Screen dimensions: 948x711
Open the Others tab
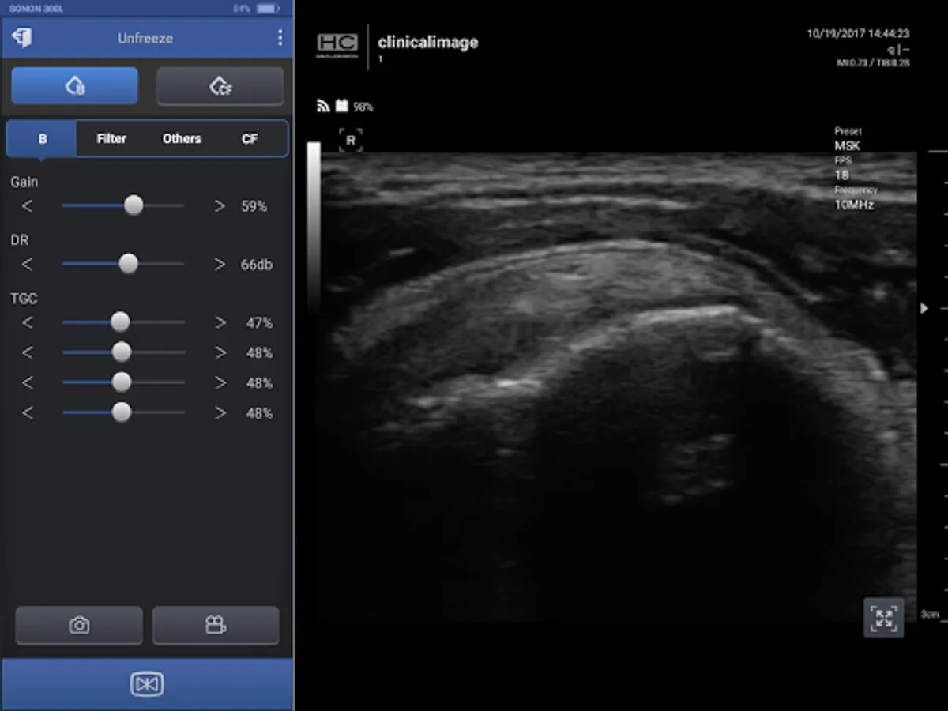coord(182,138)
